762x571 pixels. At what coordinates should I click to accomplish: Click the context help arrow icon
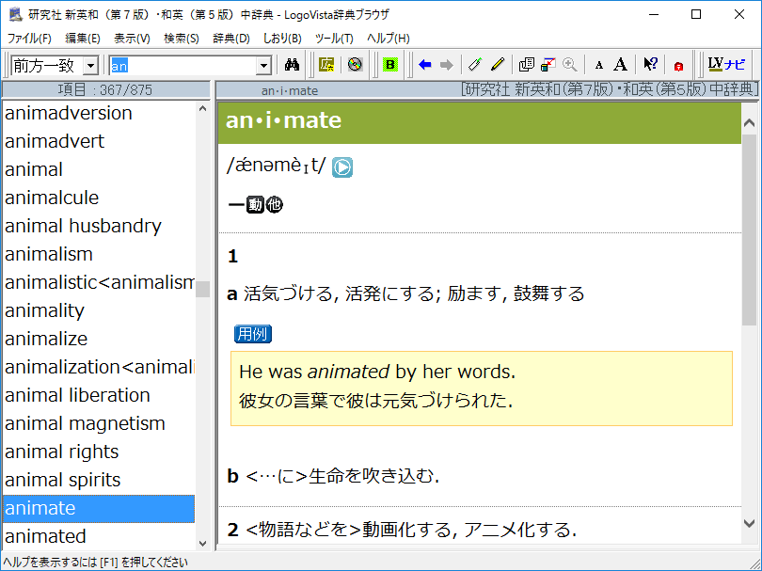tap(650, 65)
